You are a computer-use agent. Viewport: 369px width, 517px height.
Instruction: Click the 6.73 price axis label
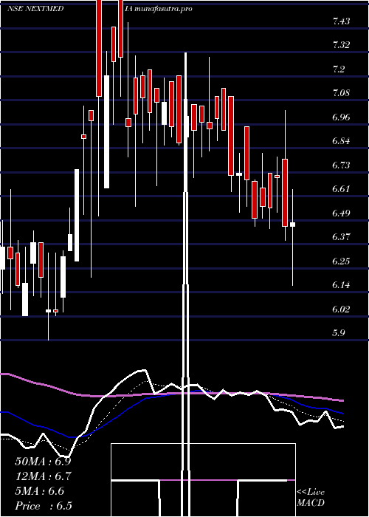pos(341,165)
